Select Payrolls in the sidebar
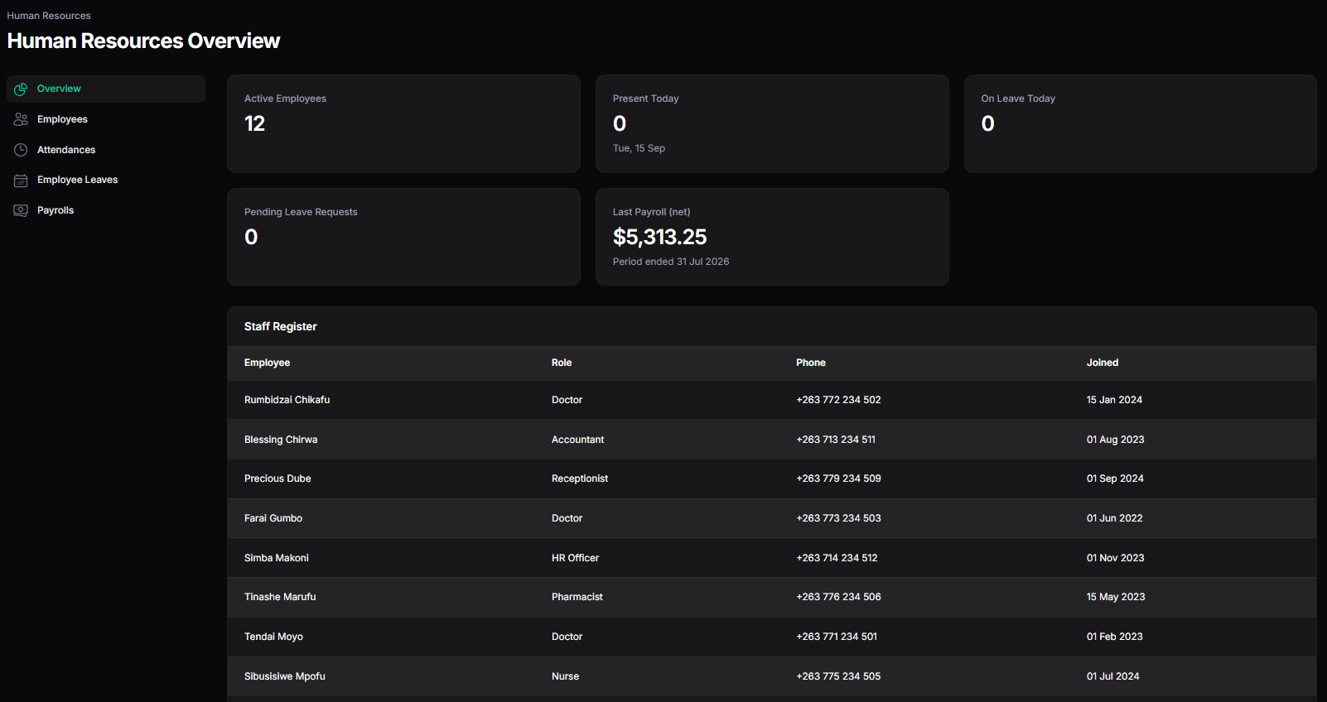This screenshot has width=1327, height=702. click(x=106, y=210)
